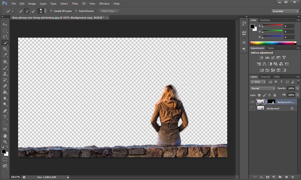
Task: Select the Hand tool
Action: point(5,136)
